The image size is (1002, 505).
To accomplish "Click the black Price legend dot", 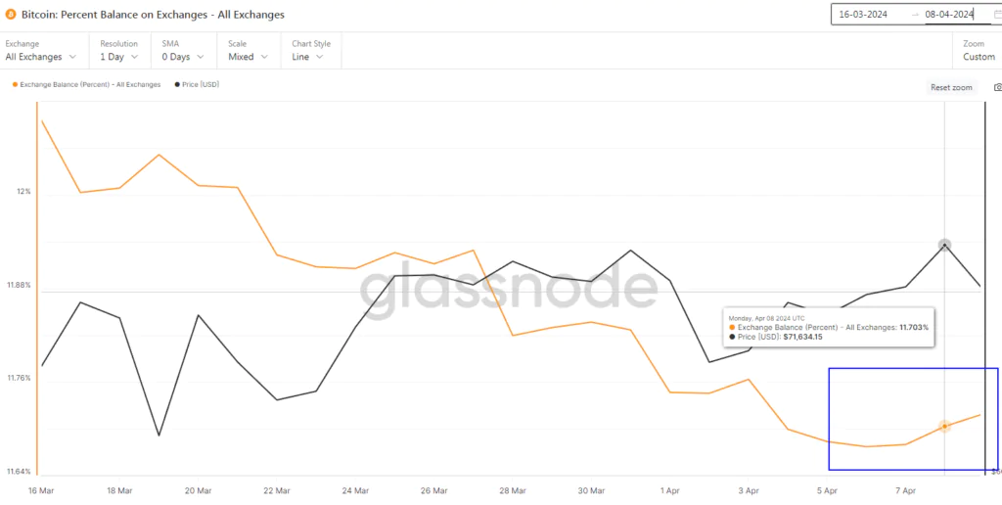I will 176,84.
